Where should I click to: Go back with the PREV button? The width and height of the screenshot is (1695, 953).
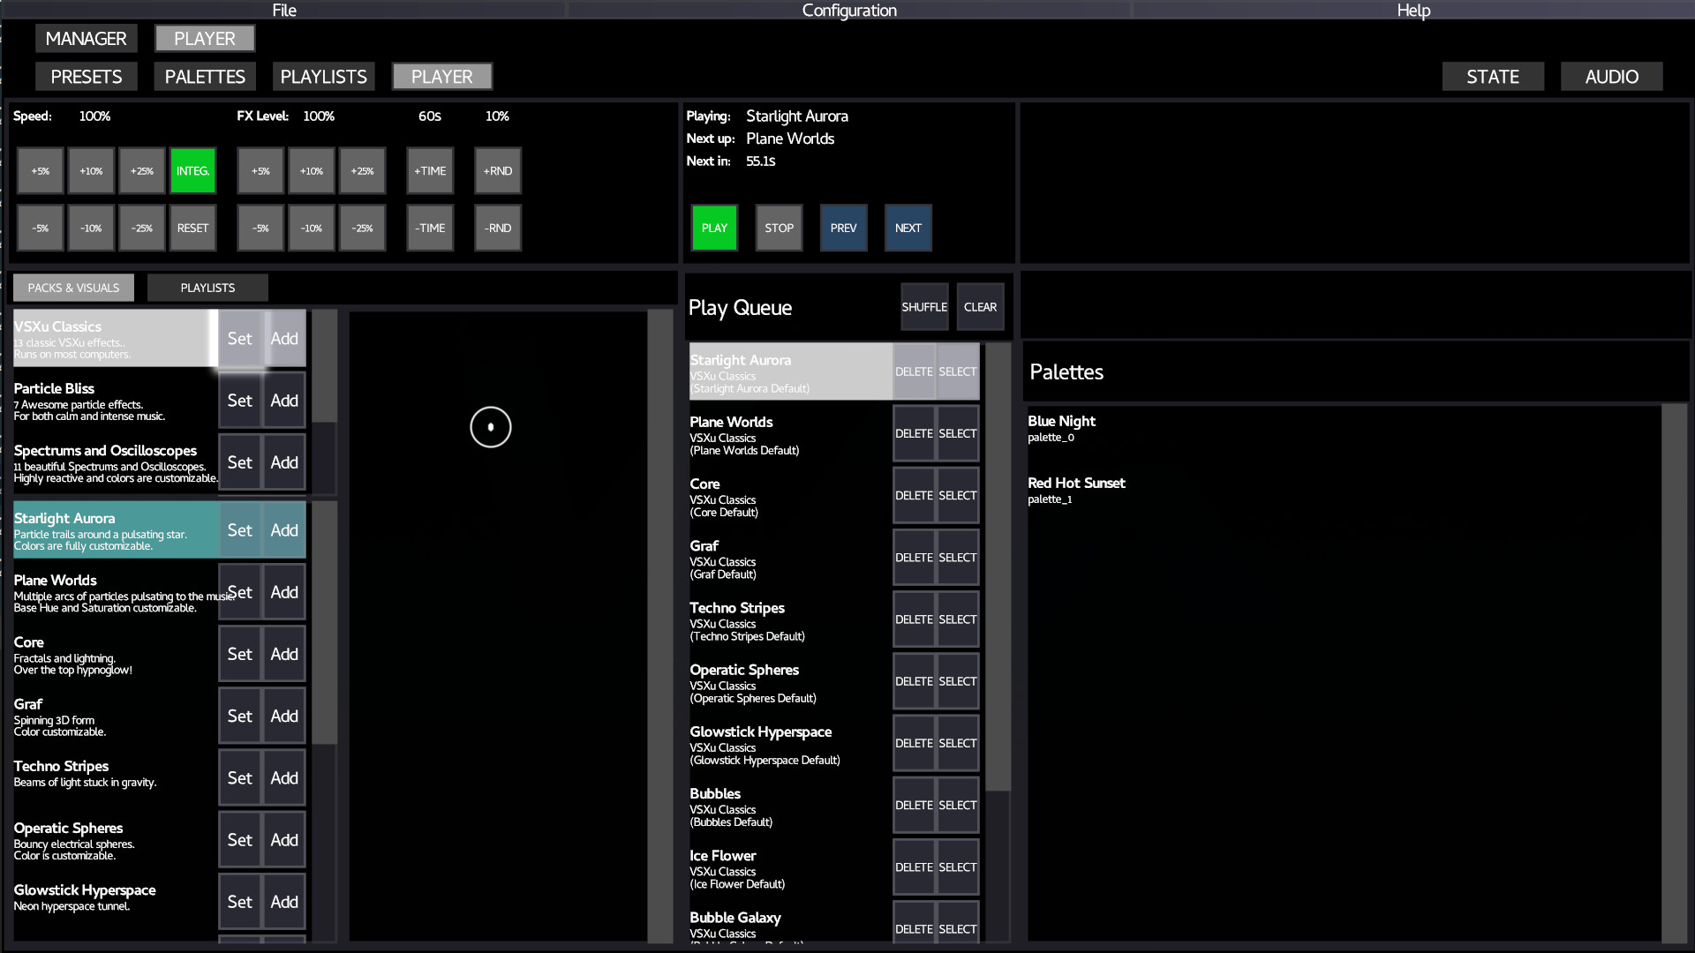[x=843, y=228]
